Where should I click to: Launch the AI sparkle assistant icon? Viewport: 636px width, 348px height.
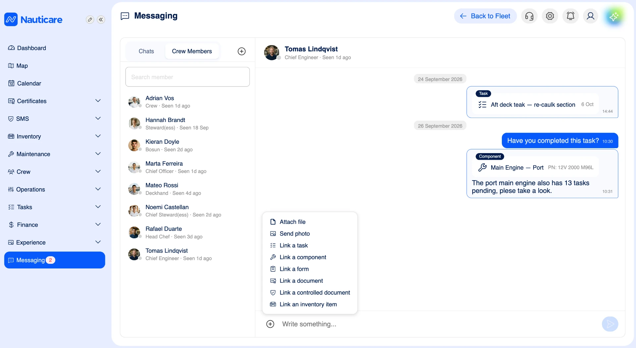tap(614, 16)
